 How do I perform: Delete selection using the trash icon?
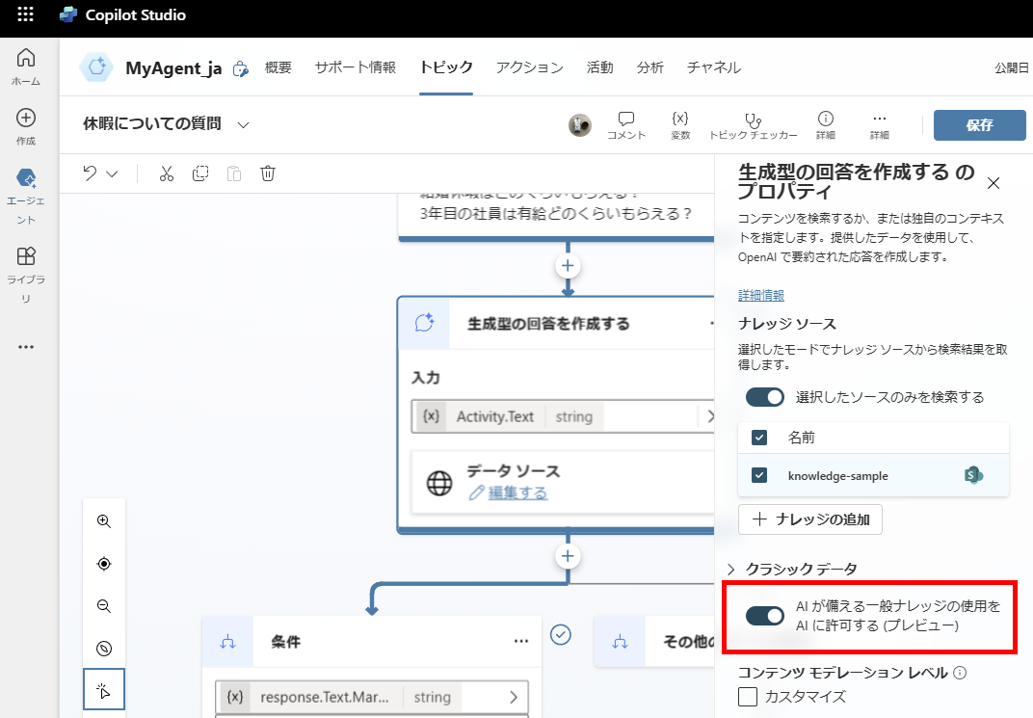click(267, 173)
